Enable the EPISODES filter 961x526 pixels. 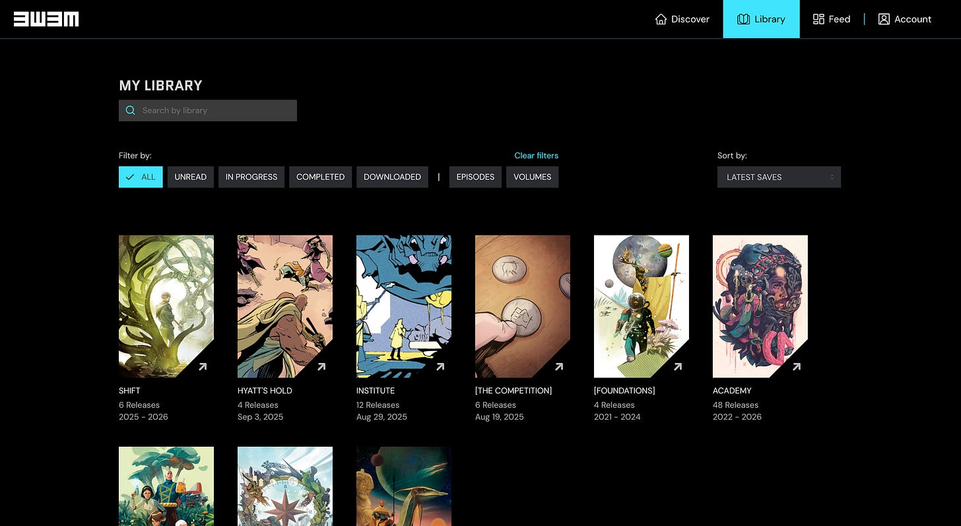[x=475, y=177]
